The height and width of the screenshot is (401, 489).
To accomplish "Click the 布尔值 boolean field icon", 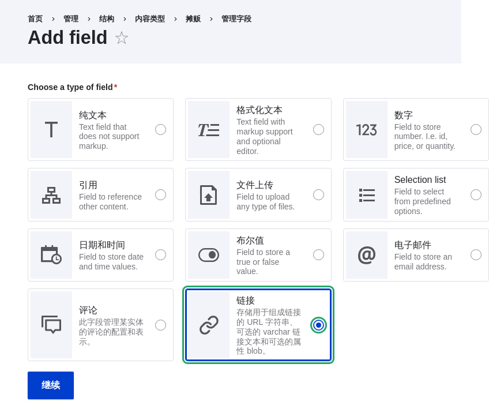I will tap(209, 255).
